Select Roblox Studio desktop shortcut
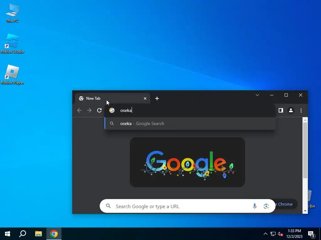Viewport: 321px width, 240px height. [x=12, y=43]
